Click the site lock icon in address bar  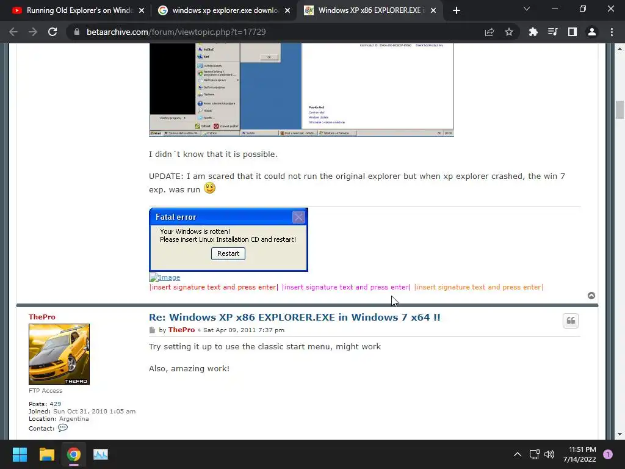(77, 32)
